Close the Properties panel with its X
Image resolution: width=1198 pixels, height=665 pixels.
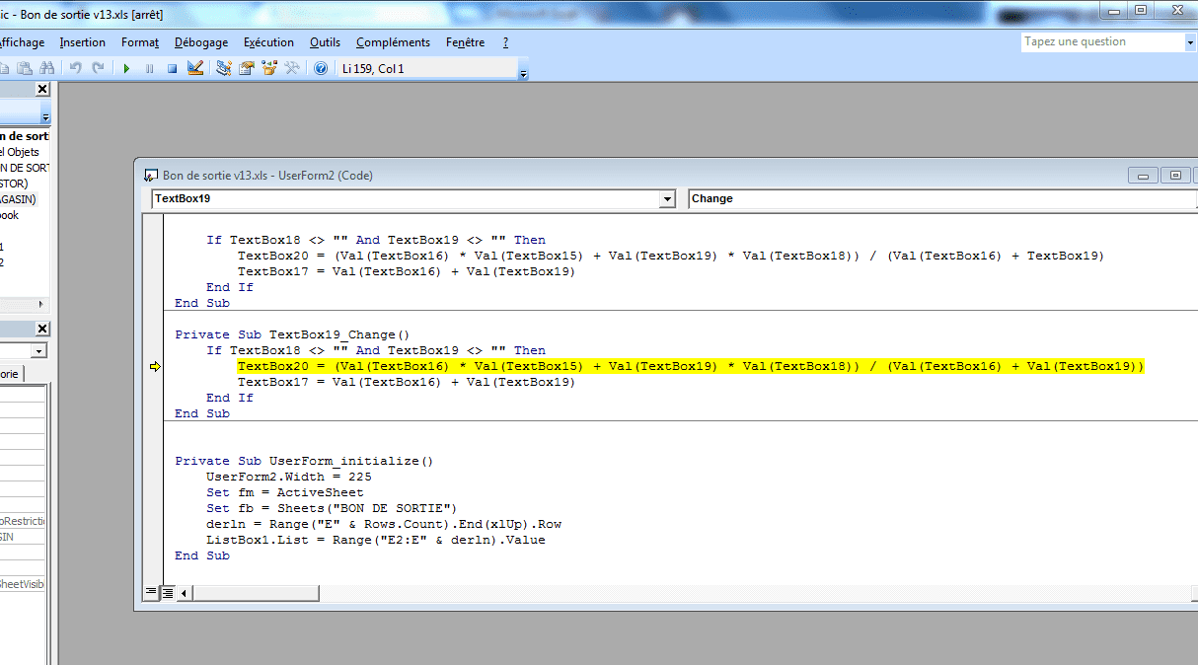coord(42,329)
